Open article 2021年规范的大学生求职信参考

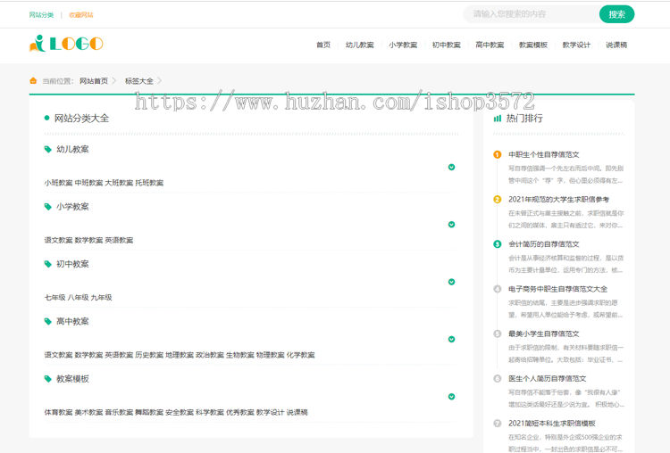[559, 199]
